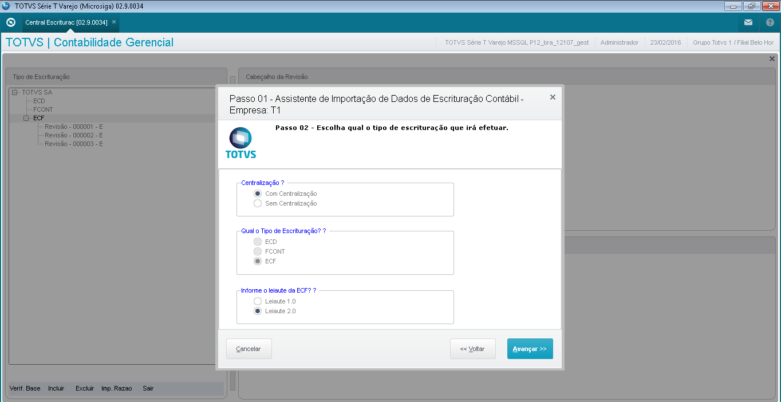Go back with << Voltar button

click(472, 349)
